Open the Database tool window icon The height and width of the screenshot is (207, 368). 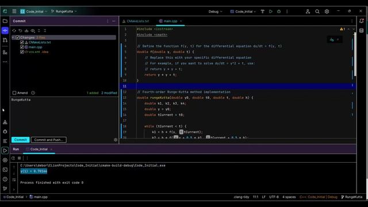click(362, 30)
